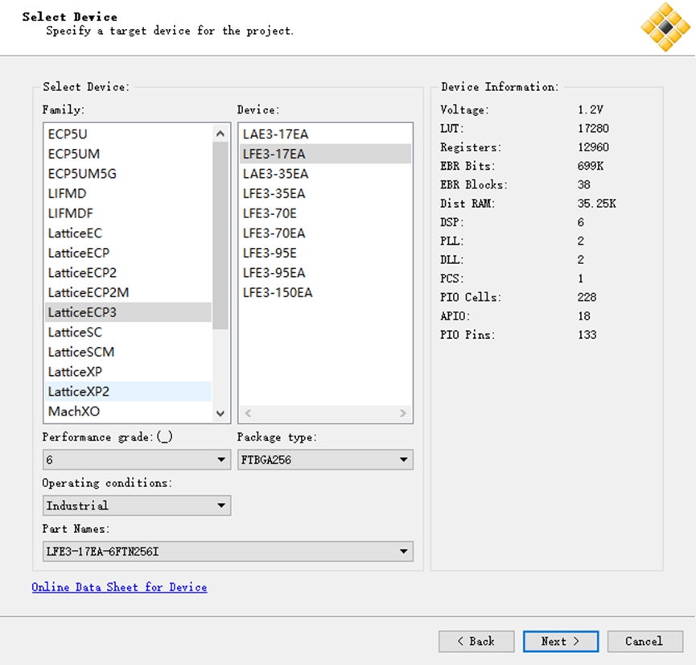
Task: Open the Package type dropdown
Action: tap(325, 460)
